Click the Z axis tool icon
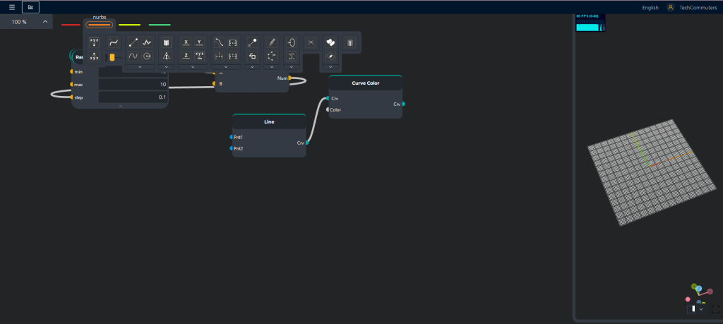Image resolution: width=723 pixels, height=324 pixels. [x=186, y=56]
